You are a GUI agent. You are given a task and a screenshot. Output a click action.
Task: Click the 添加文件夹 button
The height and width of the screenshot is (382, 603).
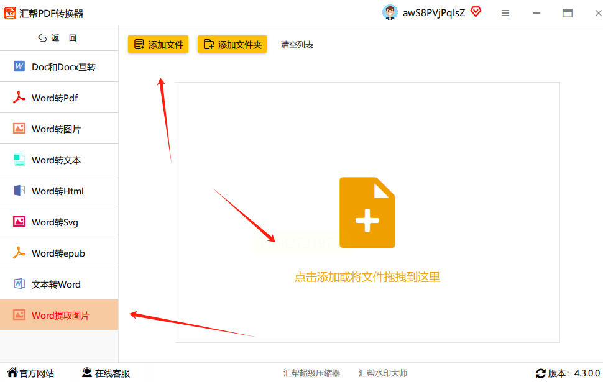point(232,45)
